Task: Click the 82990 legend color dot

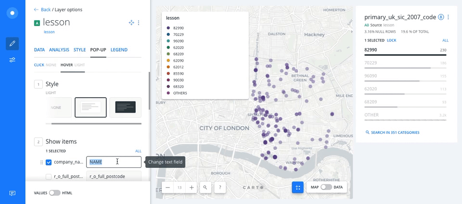Action: pyautogui.click(x=168, y=28)
